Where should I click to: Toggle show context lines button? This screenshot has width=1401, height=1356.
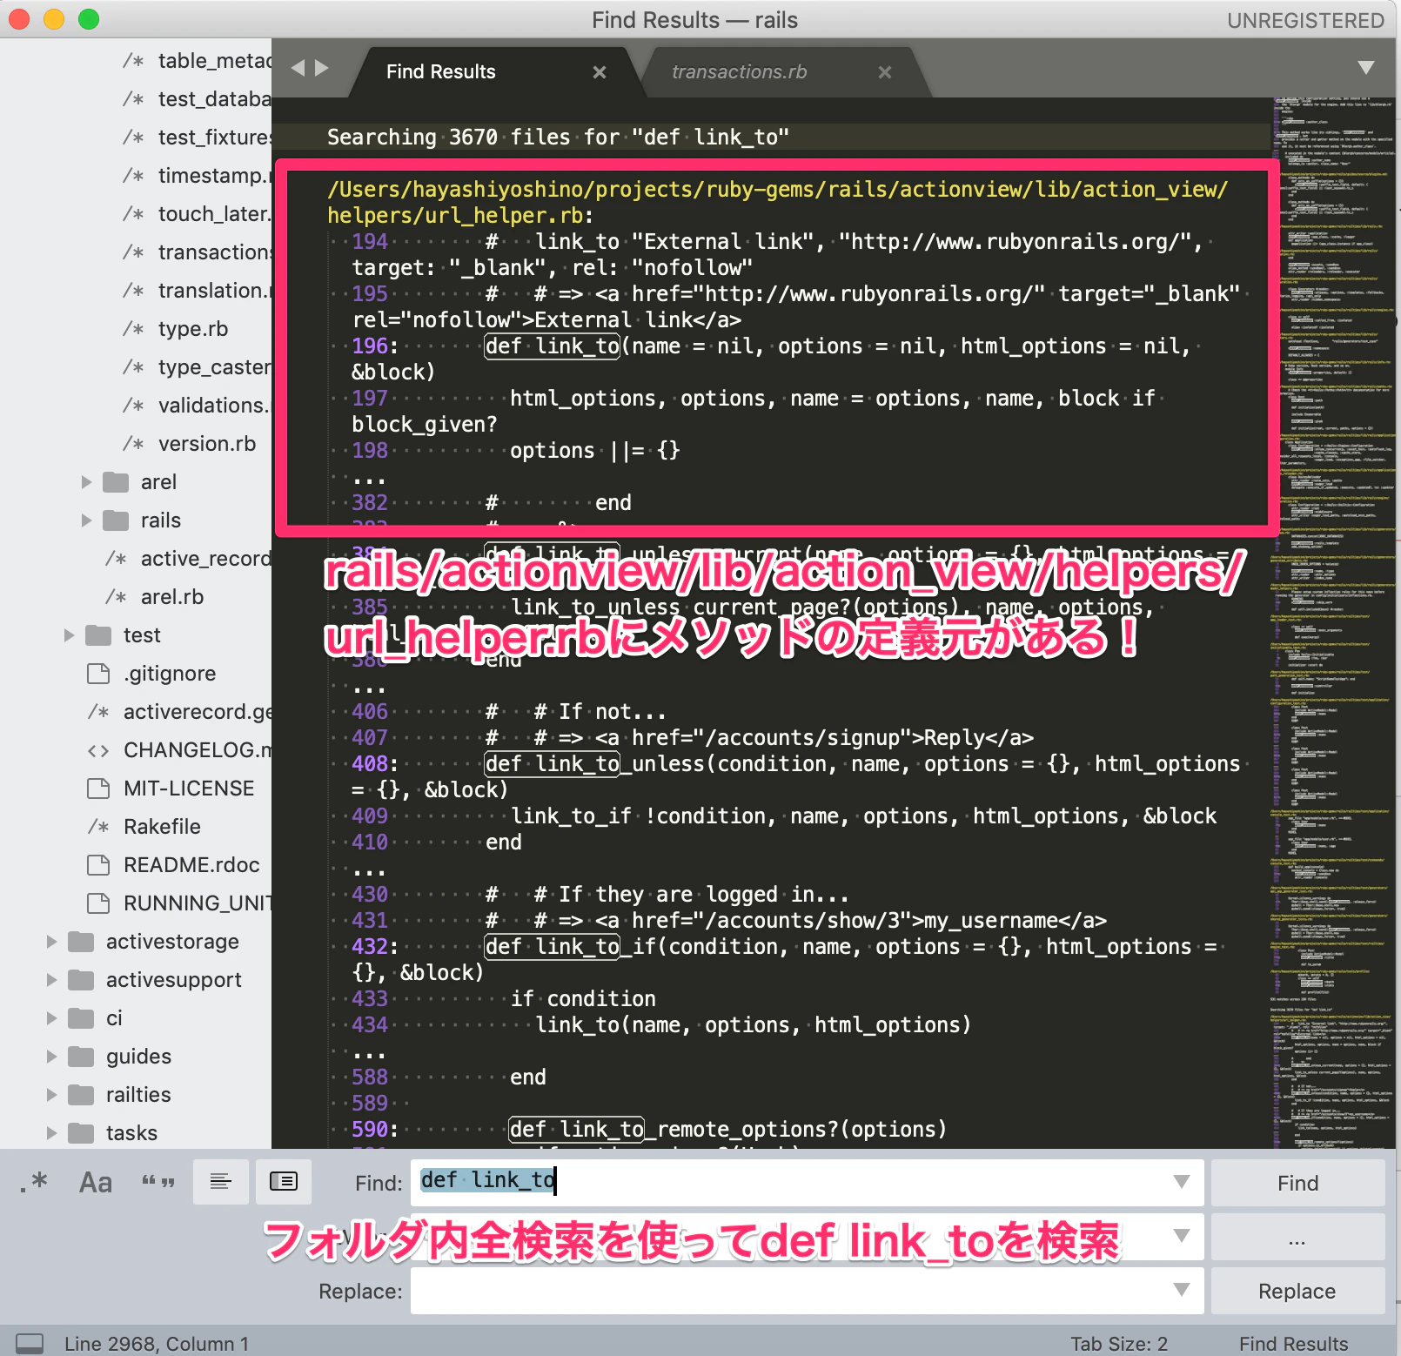point(220,1182)
